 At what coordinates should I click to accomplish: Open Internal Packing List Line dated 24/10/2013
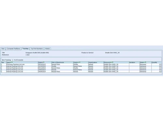(15, 66)
